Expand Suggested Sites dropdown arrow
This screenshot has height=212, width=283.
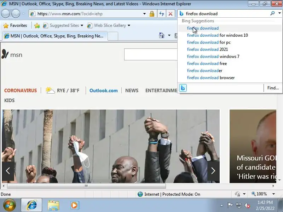tap(82, 25)
